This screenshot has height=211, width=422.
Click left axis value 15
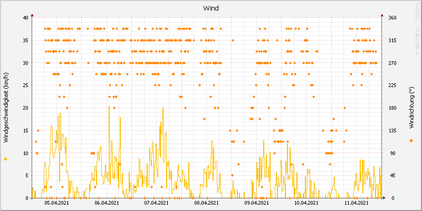(x=25, y=130)
